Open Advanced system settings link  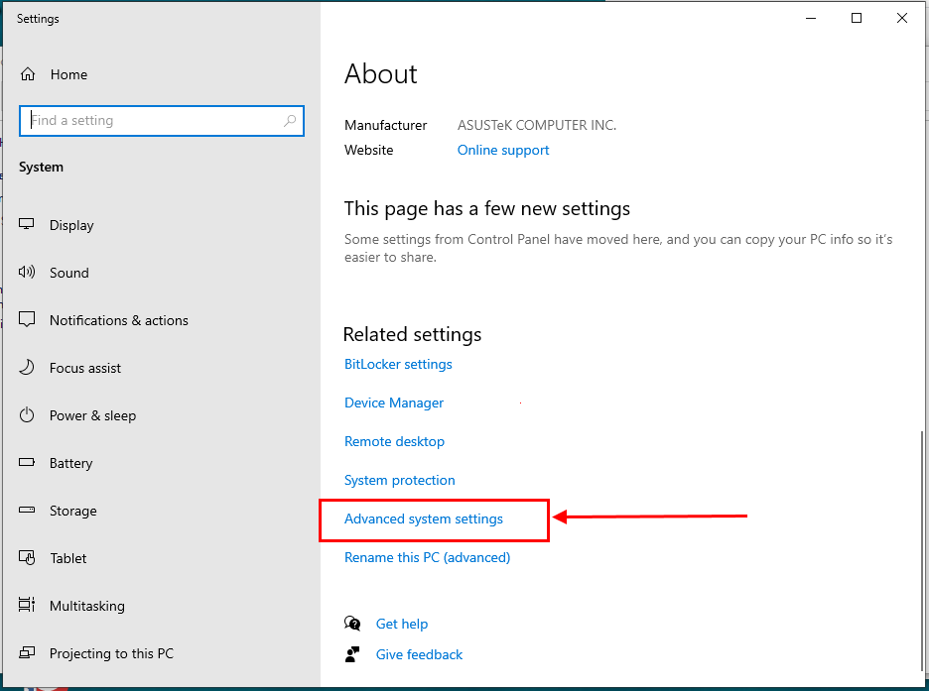pyautogui.click(x=424, y=518)
